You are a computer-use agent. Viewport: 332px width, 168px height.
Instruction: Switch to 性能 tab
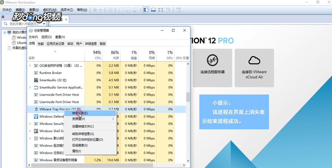(x=41, y=44)
